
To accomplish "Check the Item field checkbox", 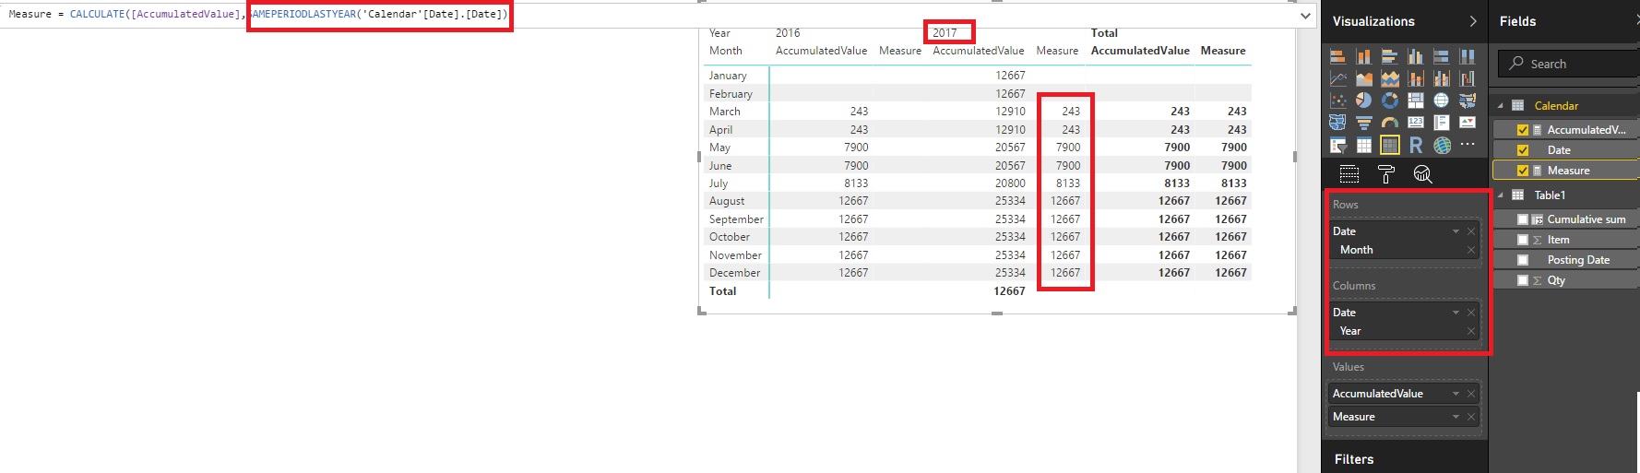I will point(1523,240).
